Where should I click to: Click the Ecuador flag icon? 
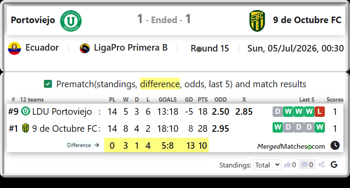(14, 48)
